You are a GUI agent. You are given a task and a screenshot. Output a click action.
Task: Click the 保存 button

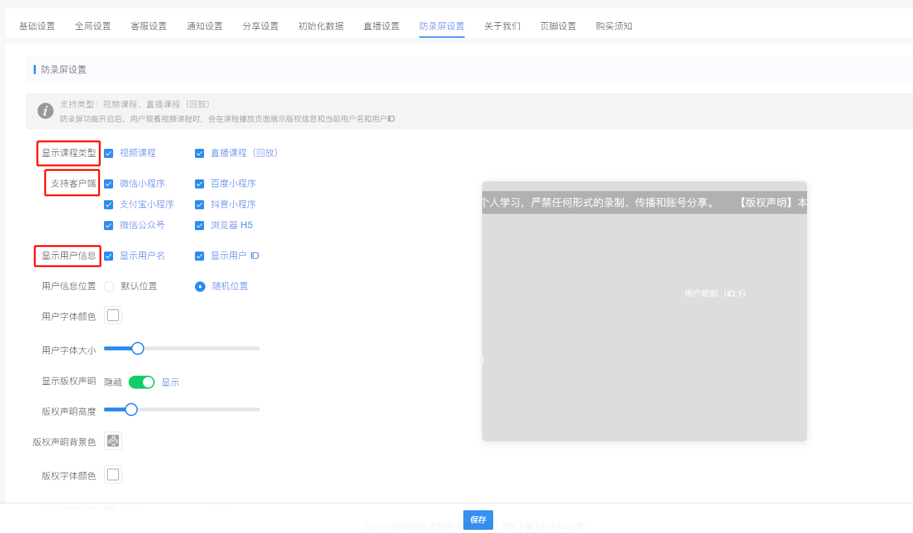click(478, 520)
